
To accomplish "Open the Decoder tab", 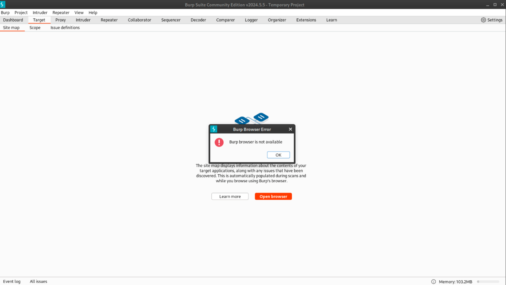I will 198,20.
